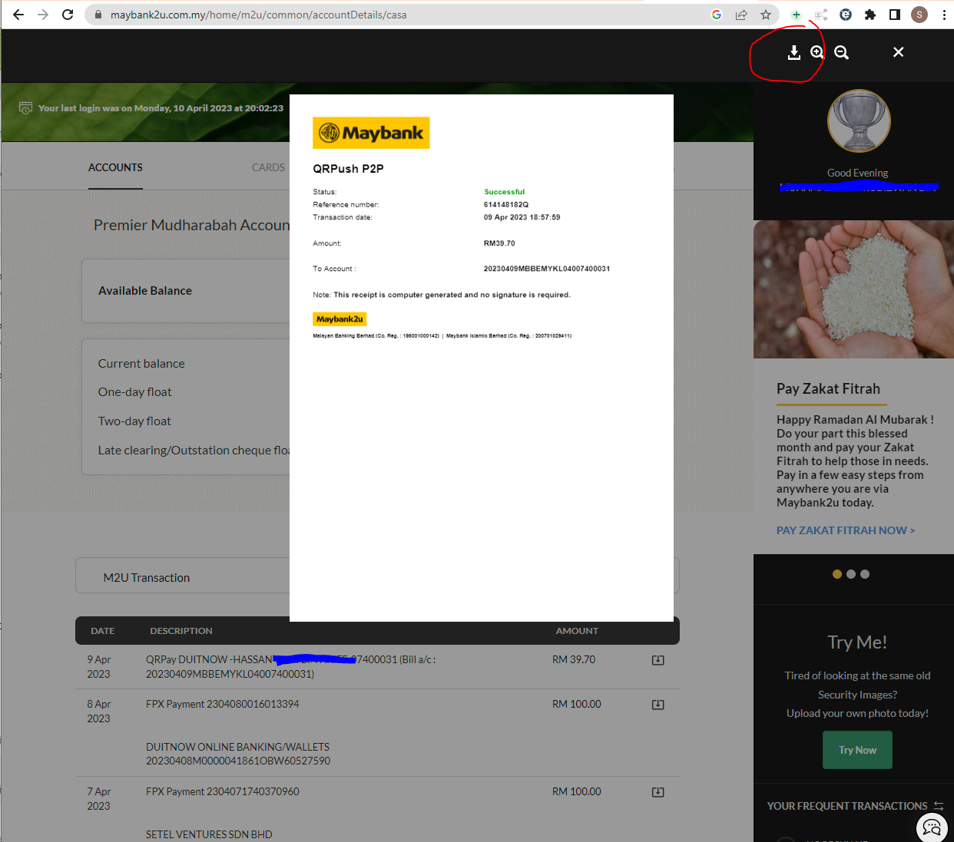
Task: Toggle the browser side panel
Action: point(895,15)
